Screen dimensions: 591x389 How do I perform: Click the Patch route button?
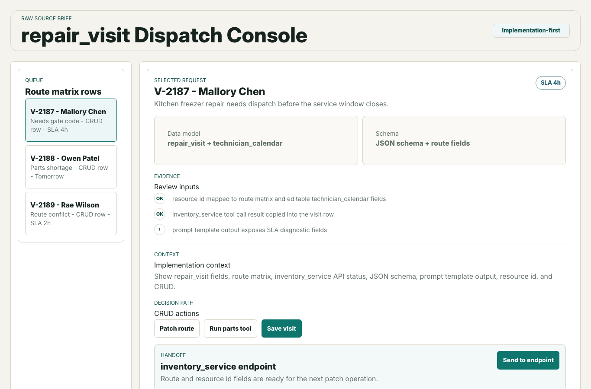click(x=177, y=328)
